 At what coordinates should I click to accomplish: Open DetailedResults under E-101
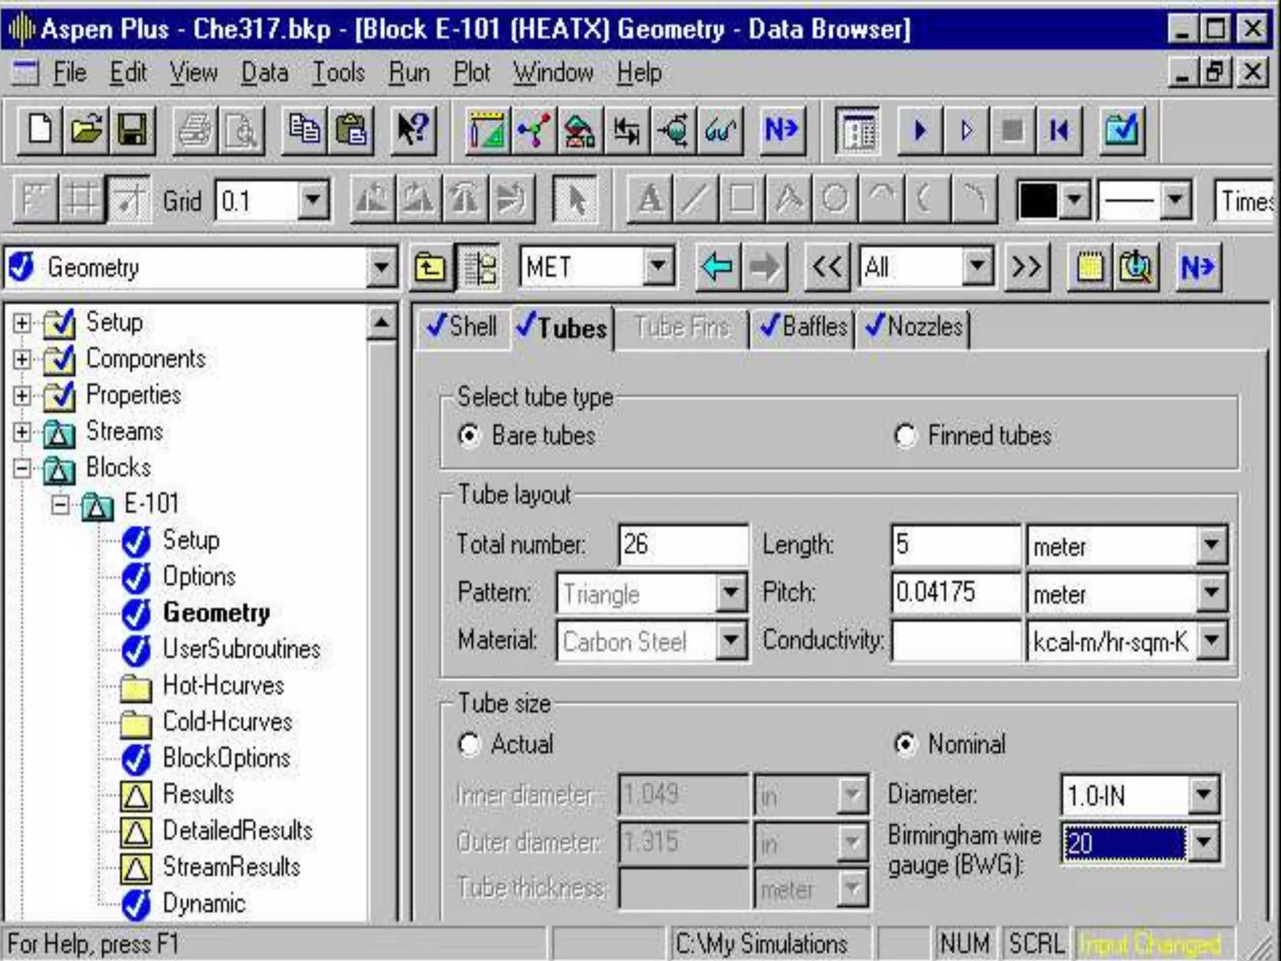pos(237,831)
